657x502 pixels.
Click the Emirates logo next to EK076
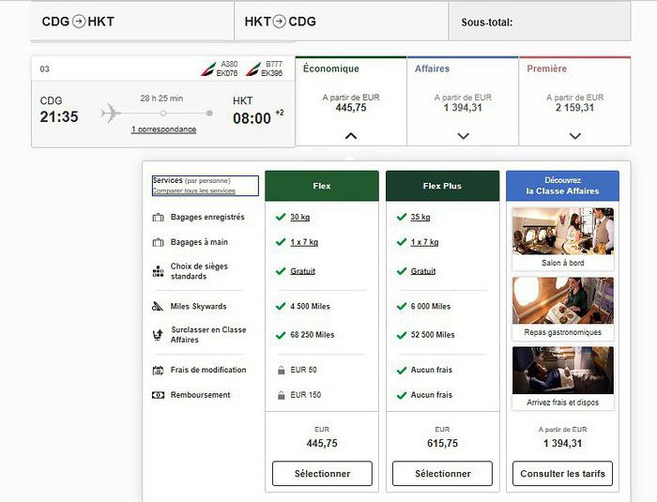pos(208,68)
